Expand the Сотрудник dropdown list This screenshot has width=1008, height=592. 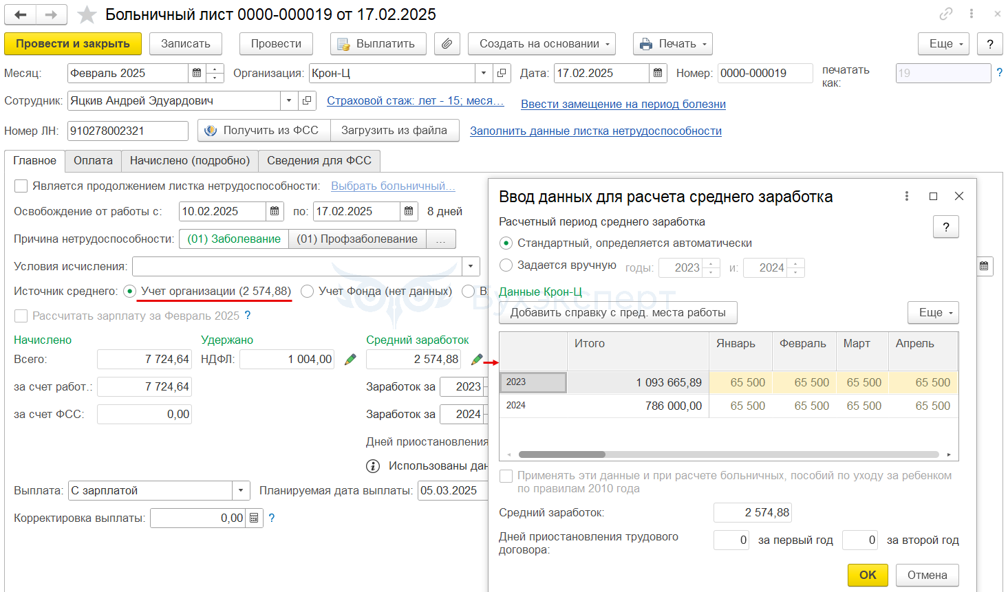[x=289, y=101]
